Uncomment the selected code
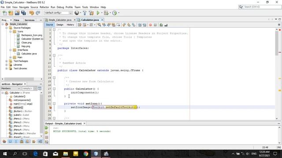This screenshot has height=158, width=282. coord(166,25)
